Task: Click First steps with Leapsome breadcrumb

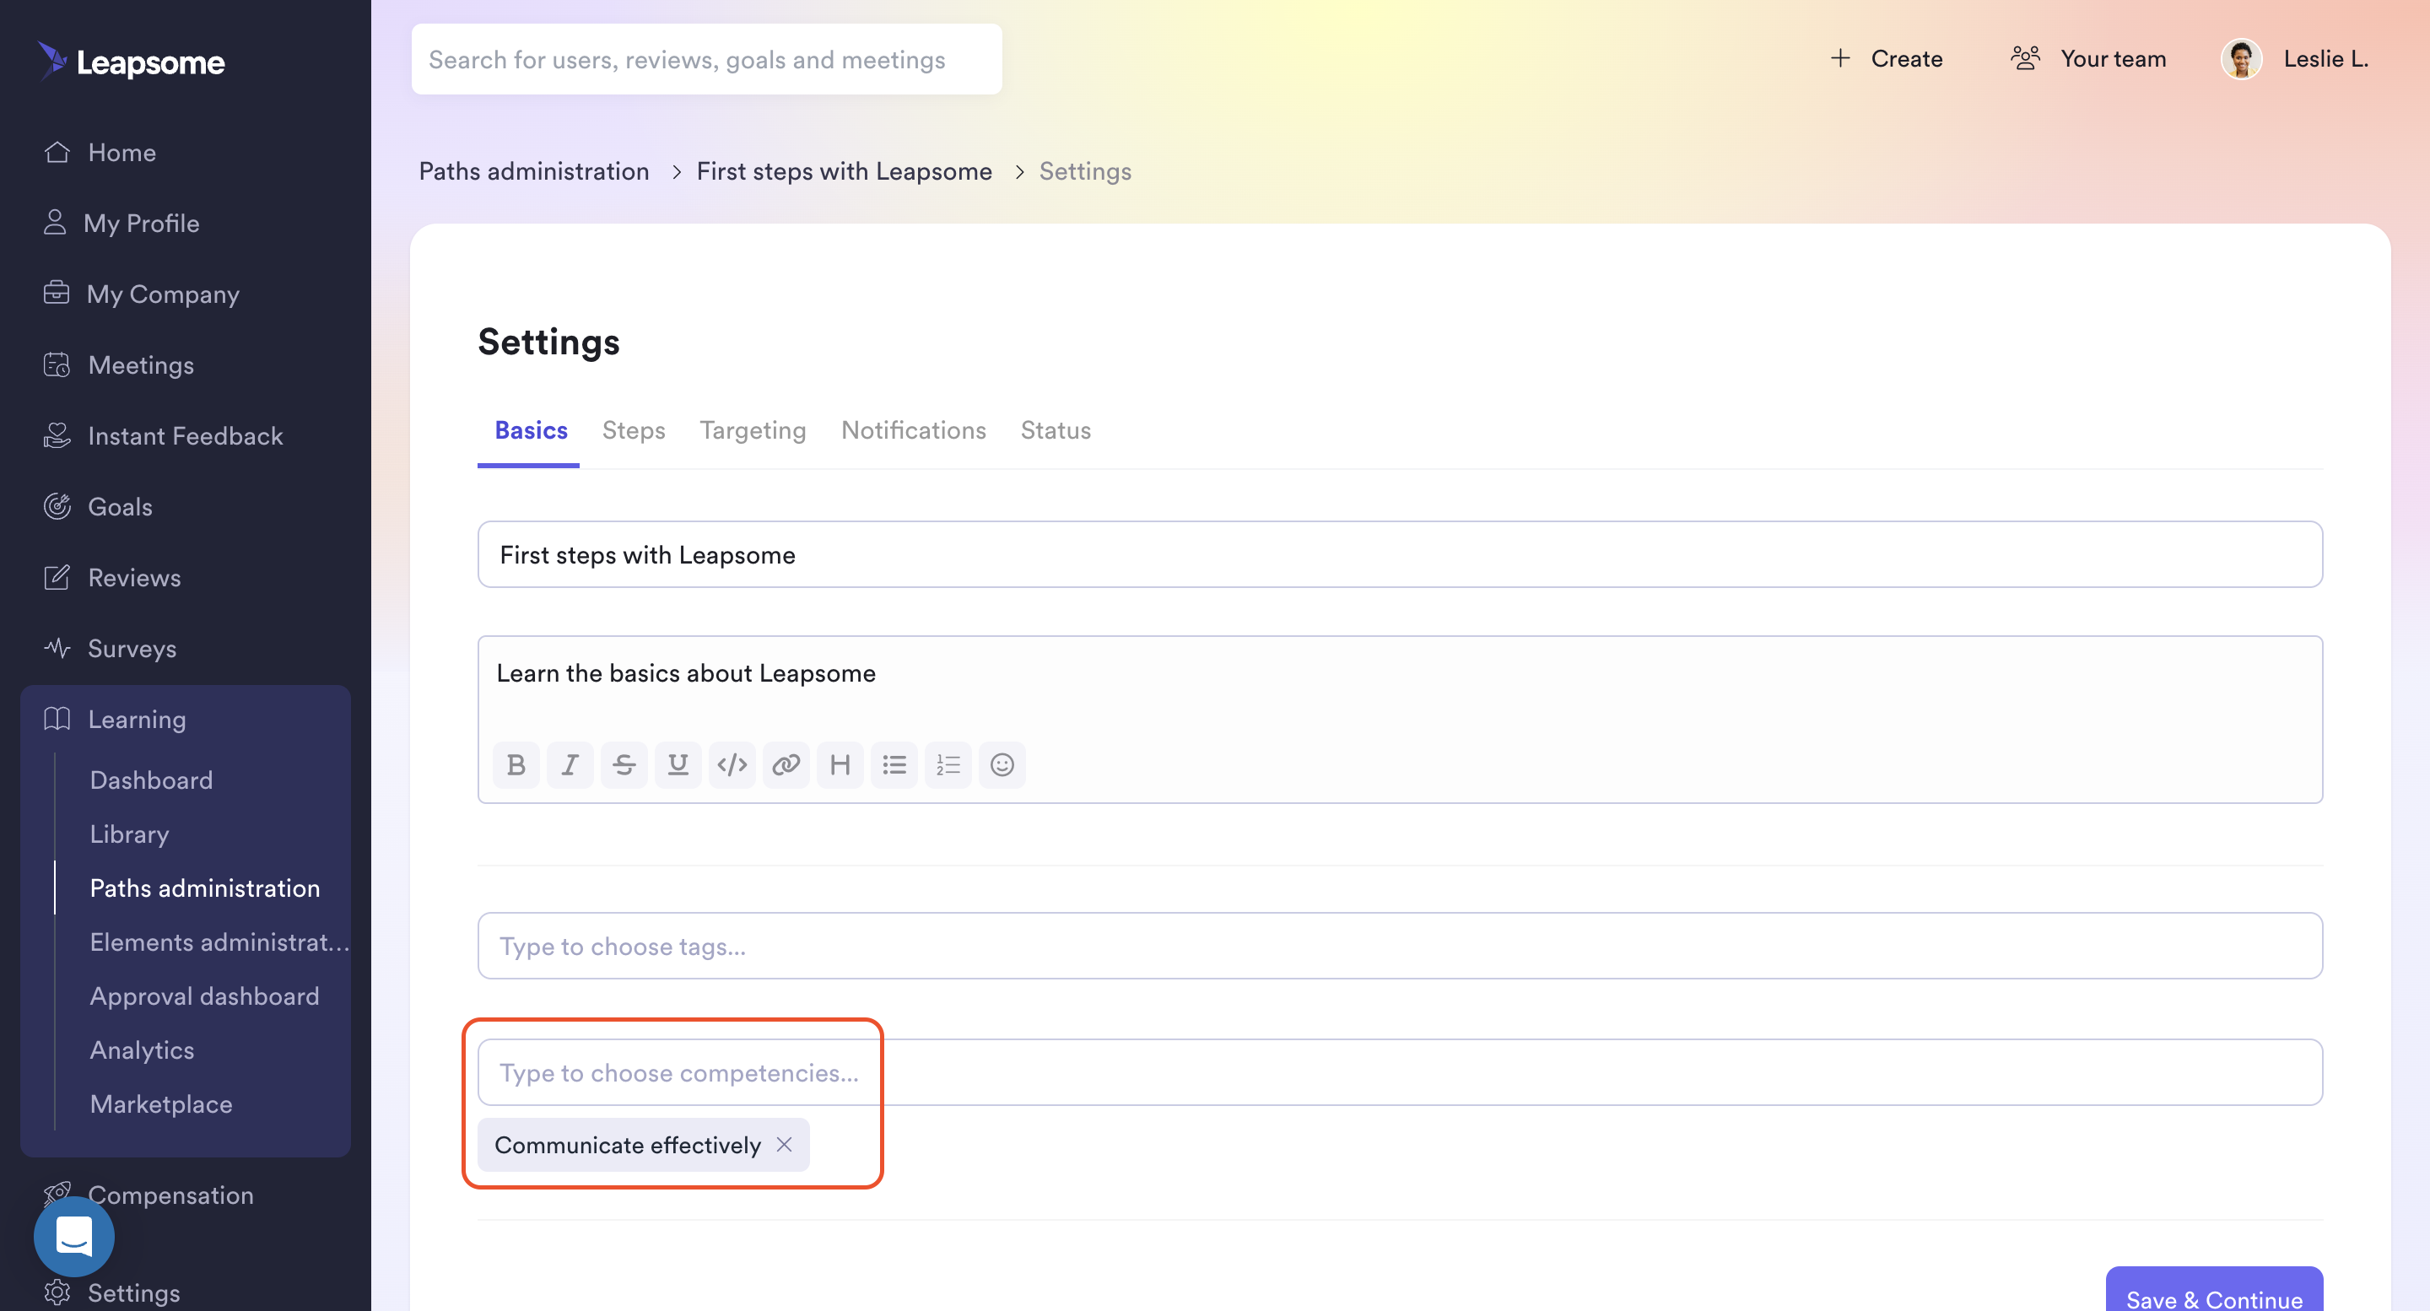Action: tap(845, 170)
